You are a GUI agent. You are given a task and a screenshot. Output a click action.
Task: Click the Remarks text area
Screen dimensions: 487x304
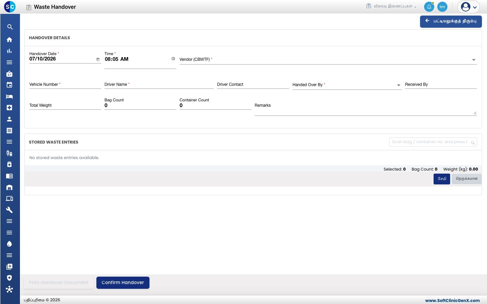[366, 108]
